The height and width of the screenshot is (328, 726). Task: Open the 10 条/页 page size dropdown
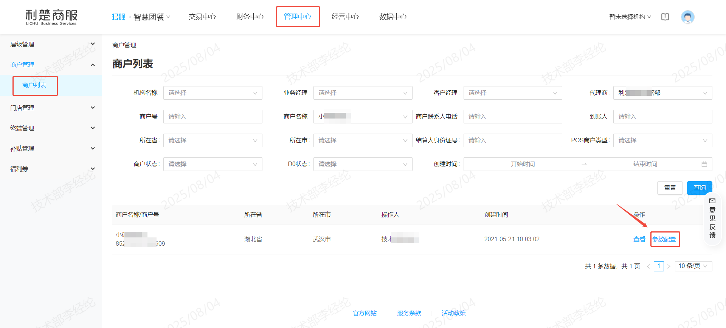click(692, 266)
